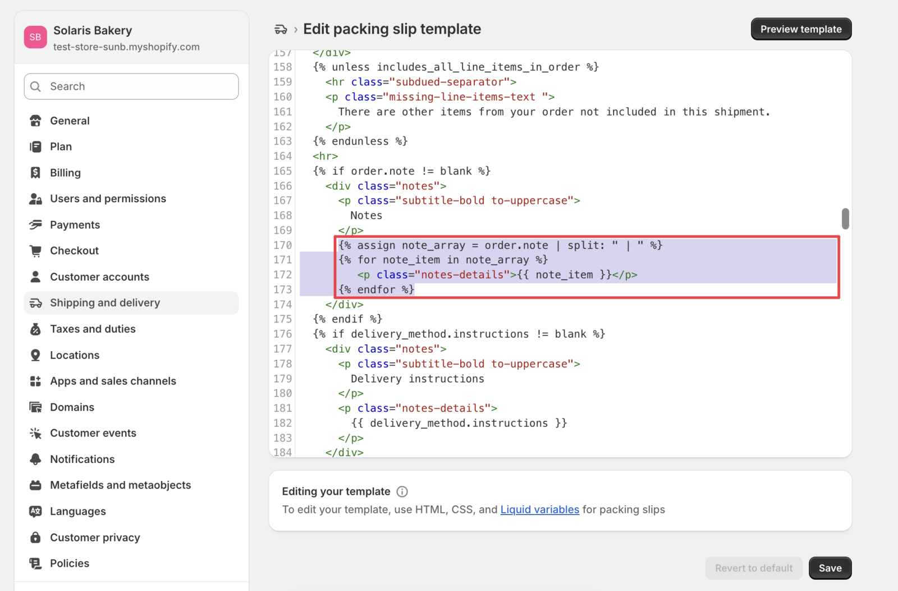Screen dimensions: 898x591
Task: Click the 'Notes' text on line 168
Action: click(x=366, y=215)
